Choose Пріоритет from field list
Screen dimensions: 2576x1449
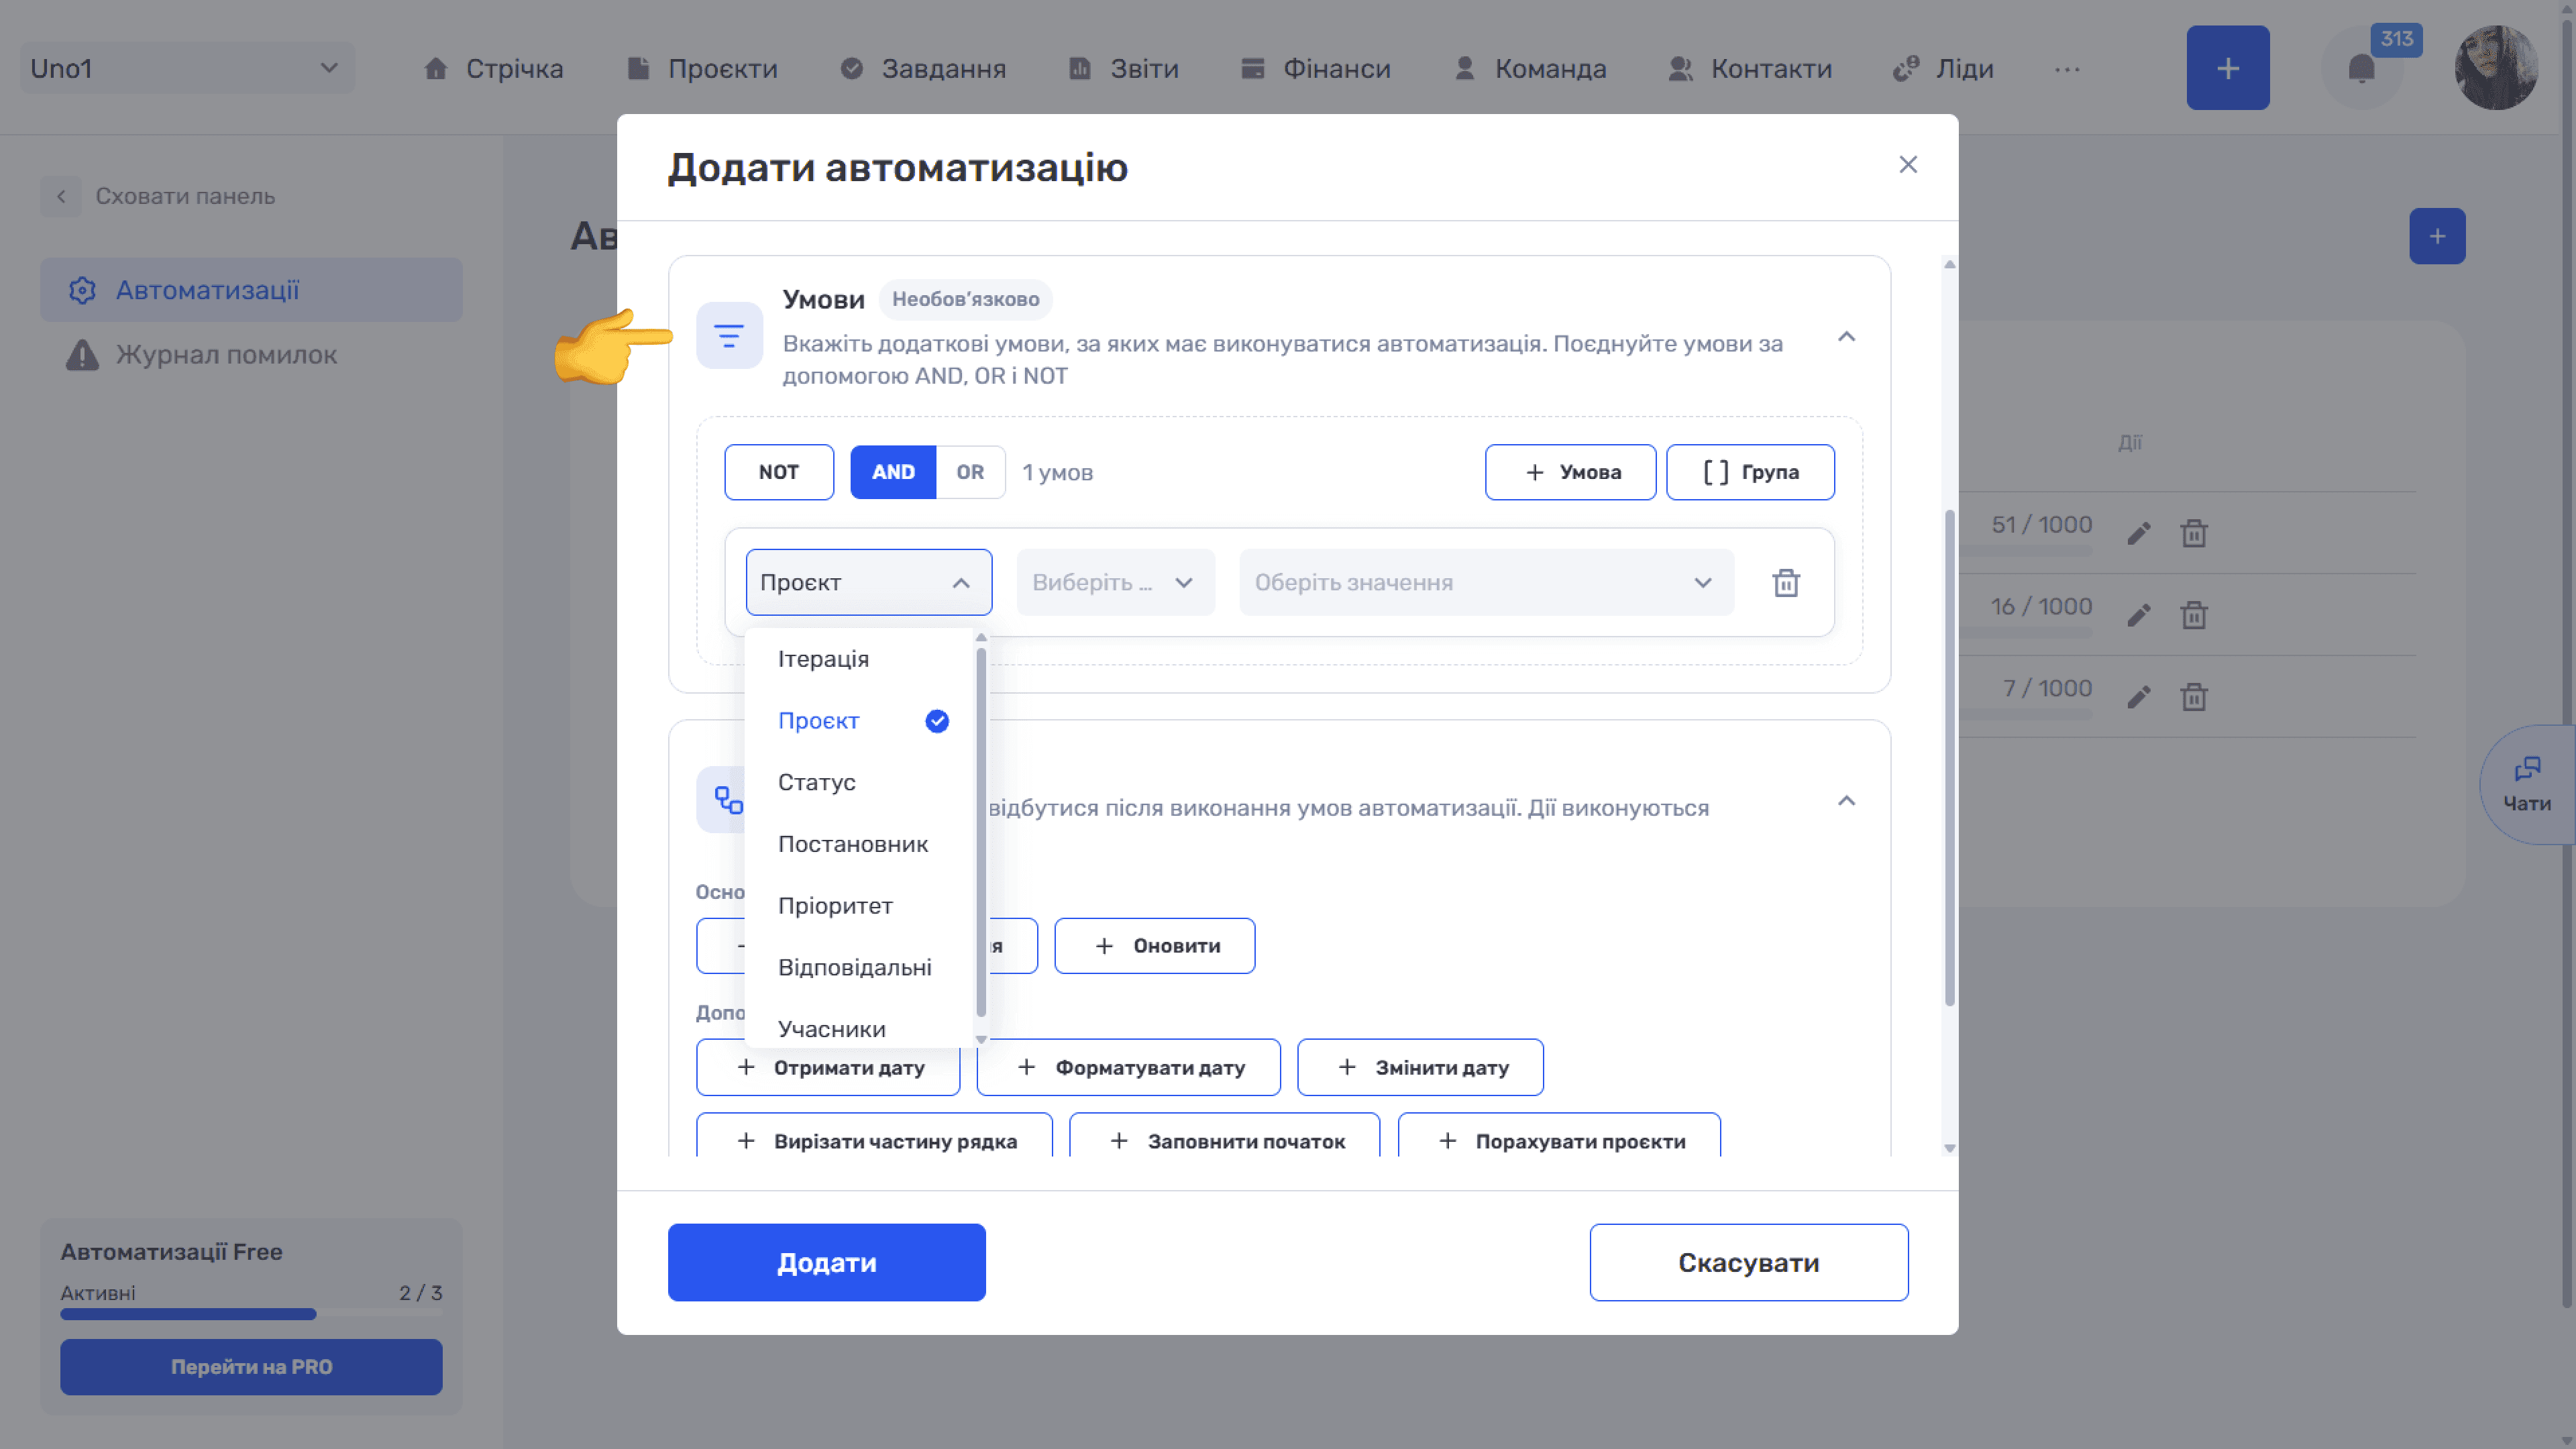coord(860,906)
